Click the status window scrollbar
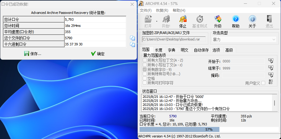Screen dimensions: 281x139 (275, 103)
